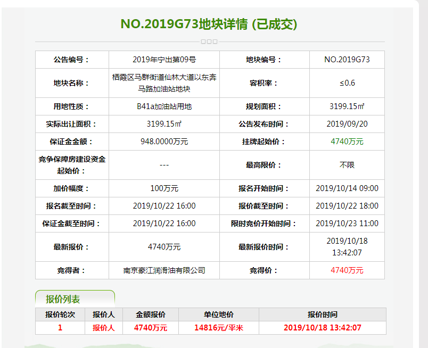Screen dimensions: 428x348
Task: Click the 报价时间 column header
Action: 323,314
